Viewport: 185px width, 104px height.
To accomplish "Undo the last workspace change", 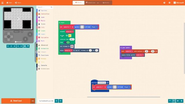I will (170, 101).
